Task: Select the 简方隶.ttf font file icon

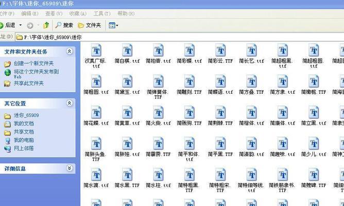Action: [x=283, y=81]
